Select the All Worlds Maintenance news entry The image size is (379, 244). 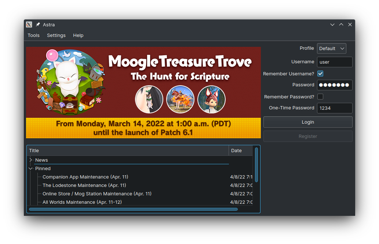coord(82,202)
